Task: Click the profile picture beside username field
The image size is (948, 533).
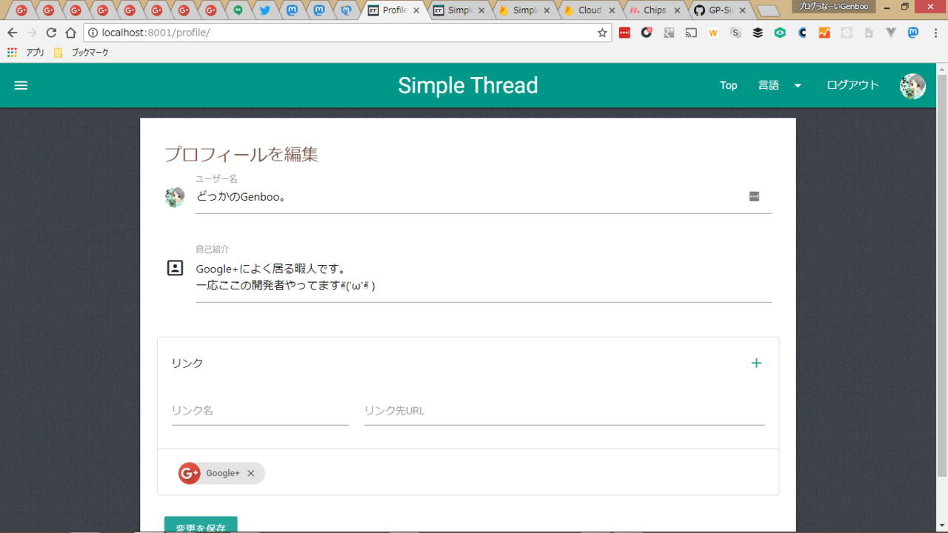Action: 175,197
